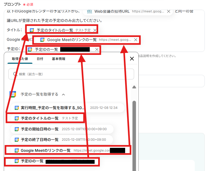
Task: Click 議URLが登録された予定の予定IDのみ出力してください text
Action: click(x=54, y=21)
